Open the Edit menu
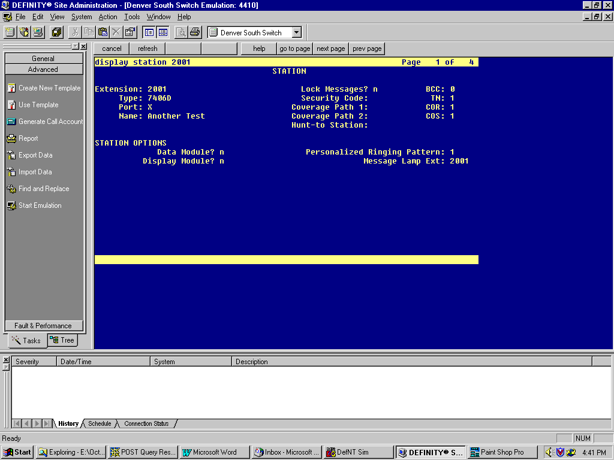614x460 pixels. [x=38, y=17]
